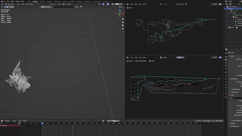The width and height of the screenshot is (242, 136).
Task: Select wireframe viewport shading mode
Action: coord(115,4)
